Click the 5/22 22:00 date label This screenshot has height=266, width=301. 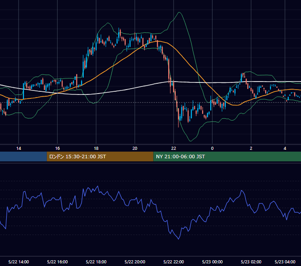(174, 262)
